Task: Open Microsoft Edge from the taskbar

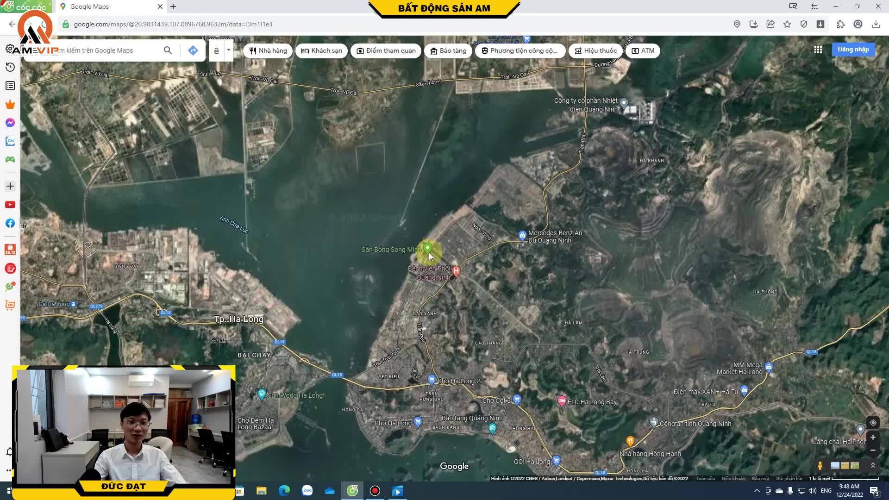Action: [284, 491]
